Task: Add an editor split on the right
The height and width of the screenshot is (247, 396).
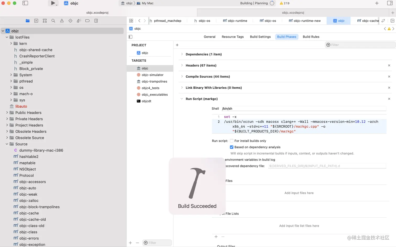Action: 392,21
